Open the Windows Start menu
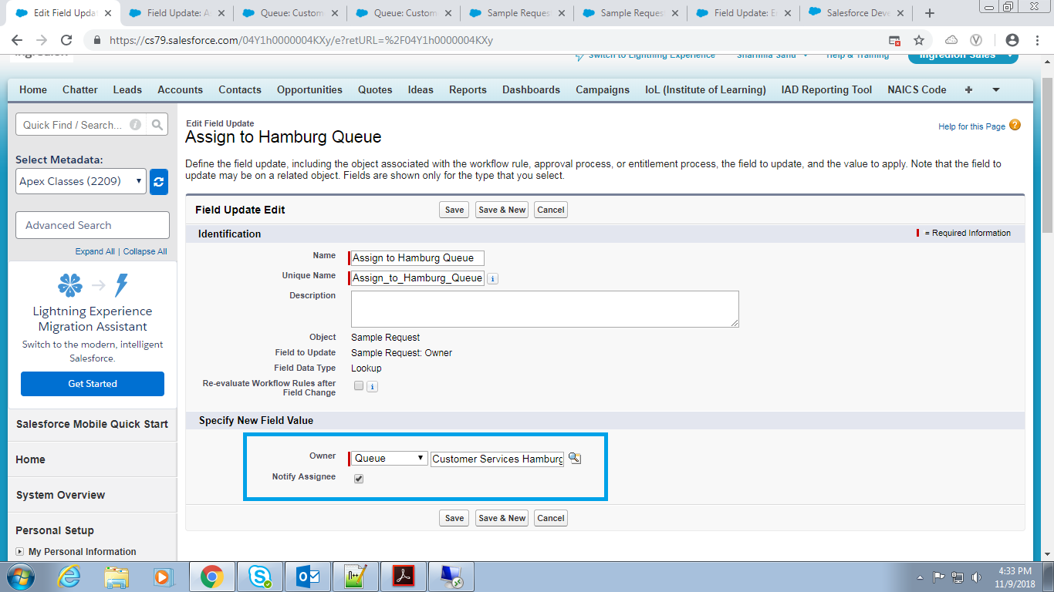Screen dimensions: 1054x592 pos(19,577)
